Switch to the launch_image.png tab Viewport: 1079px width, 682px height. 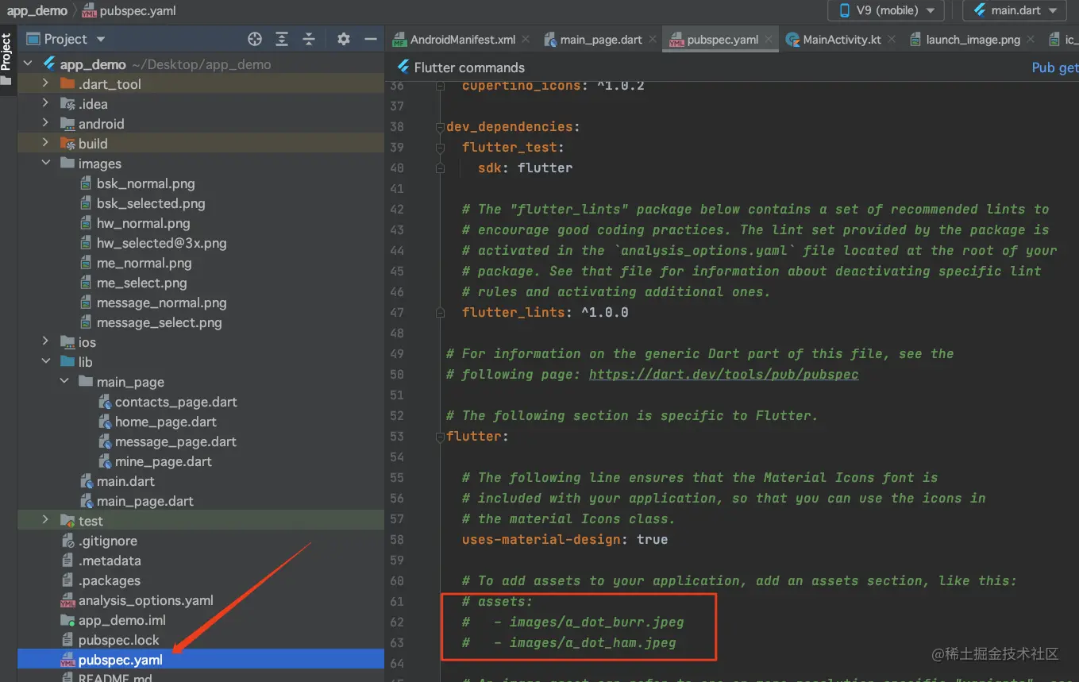tap(972, 40)
